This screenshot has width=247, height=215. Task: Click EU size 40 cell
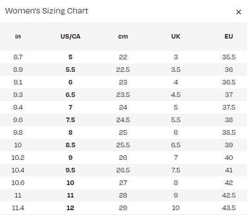coord(229,158)
